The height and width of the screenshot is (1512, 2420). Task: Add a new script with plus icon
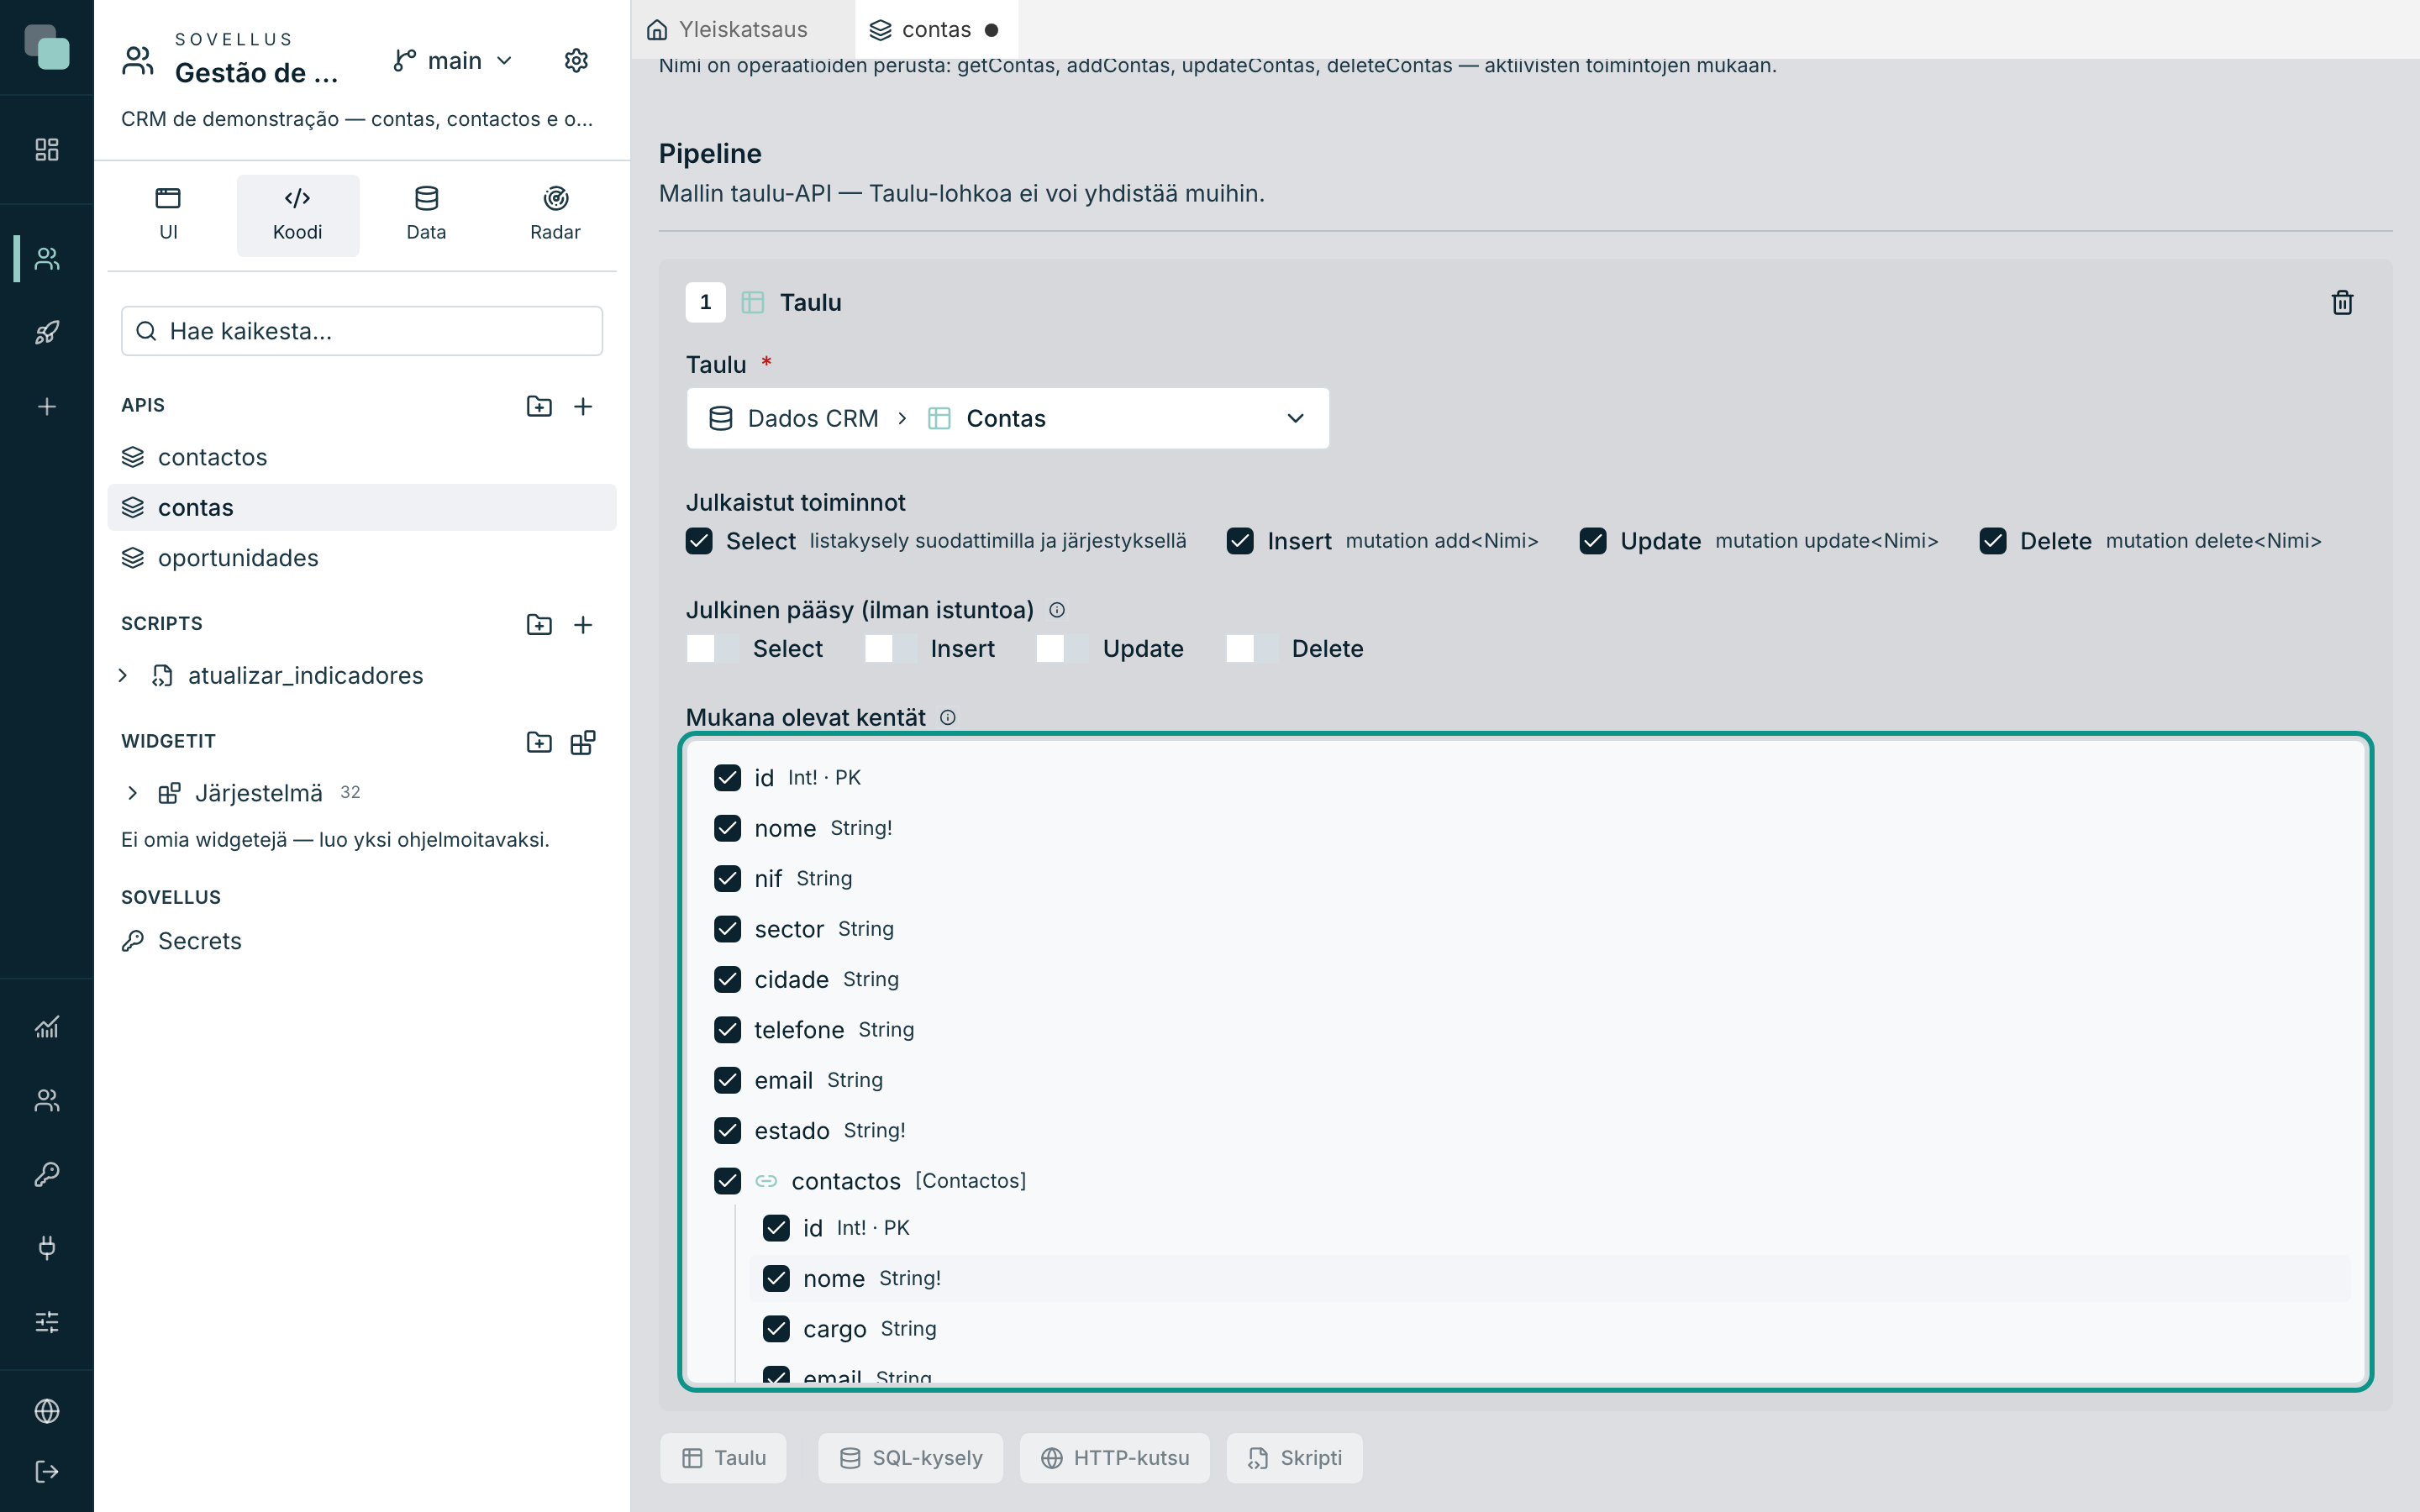(x=583, y=624)
